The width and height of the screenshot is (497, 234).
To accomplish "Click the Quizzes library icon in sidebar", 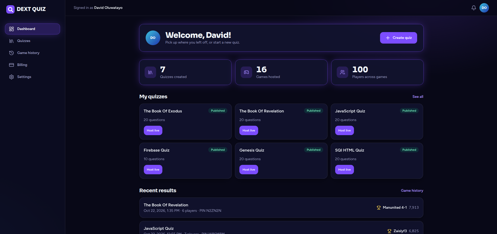I will (11, 41).
